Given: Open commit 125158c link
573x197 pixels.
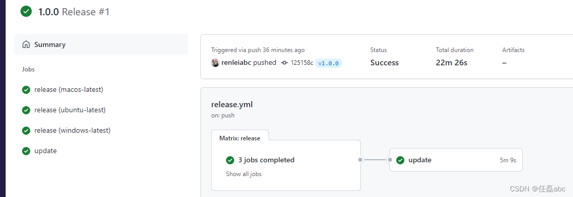Looking at the screenshot, I should [x=302, y=63].
